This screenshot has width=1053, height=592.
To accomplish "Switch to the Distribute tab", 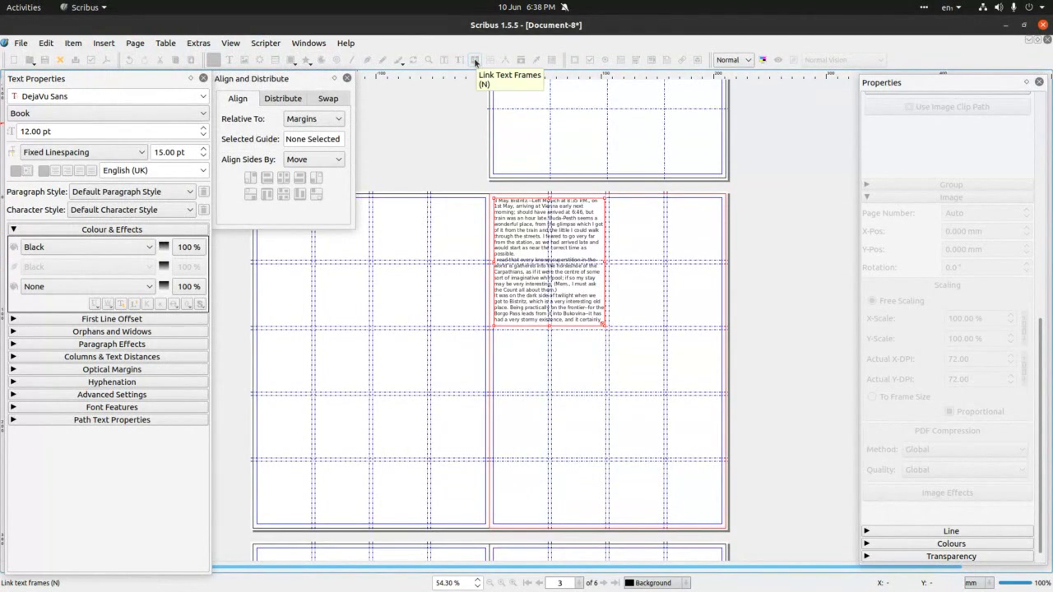I will tap(283, 99).
